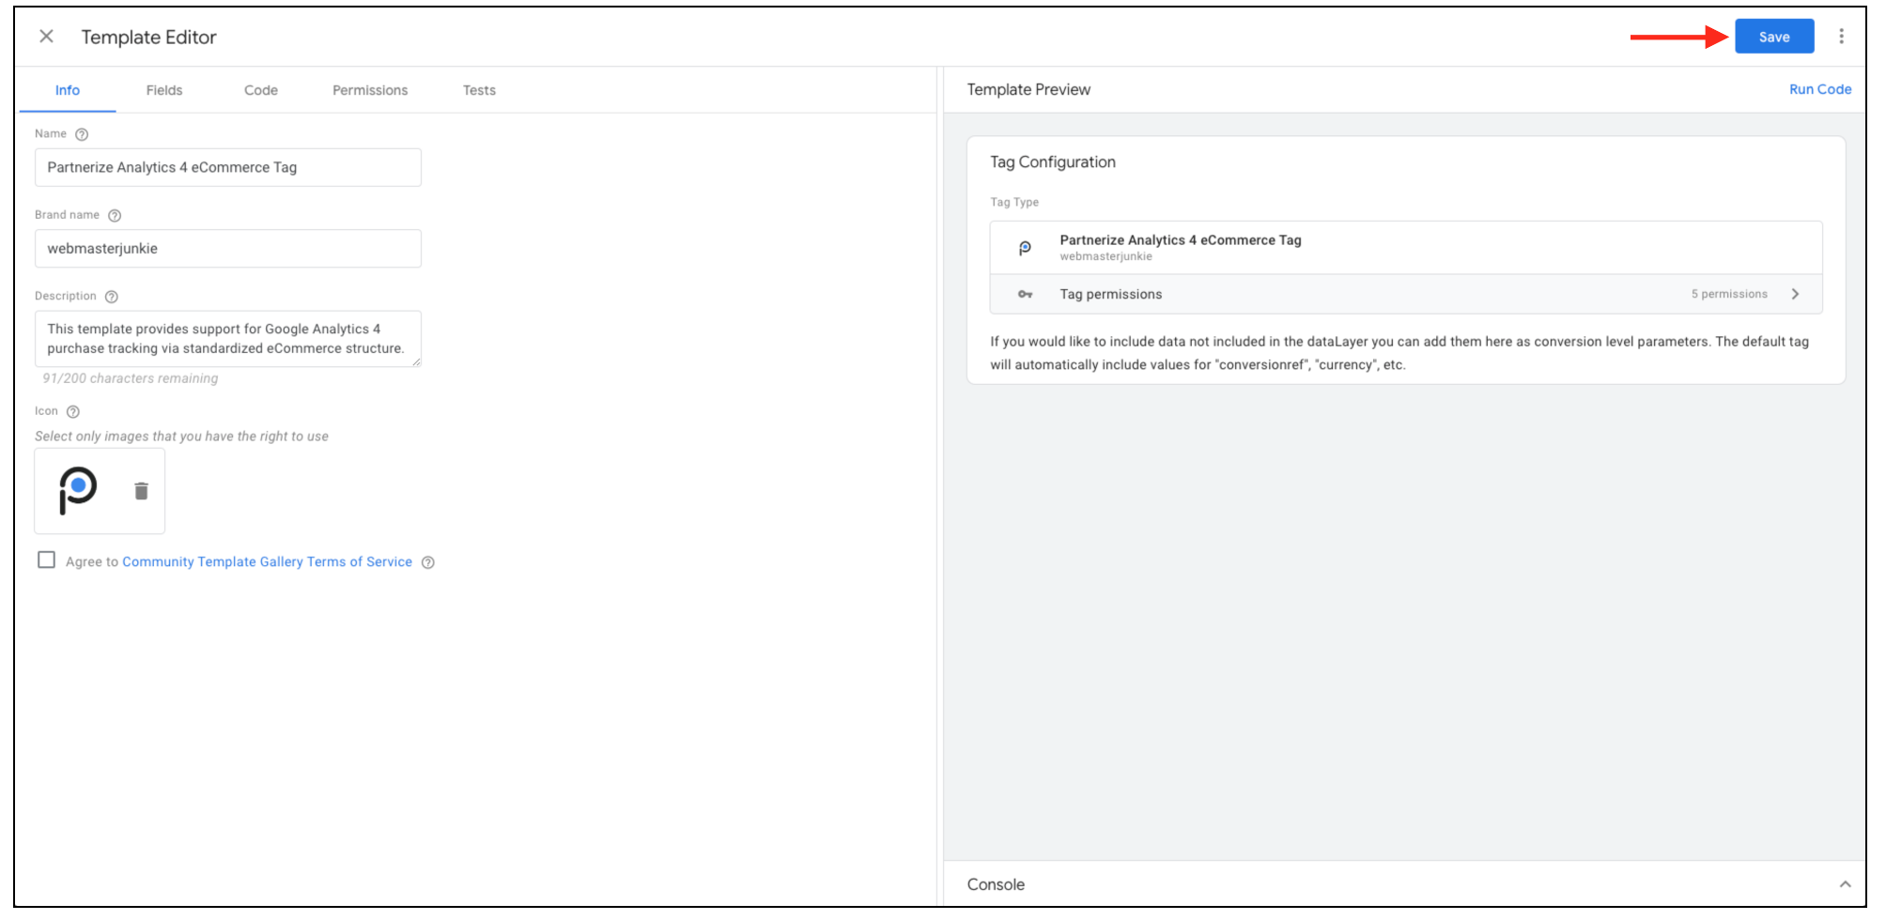This screenshot has height=920, width=1886.
Task: Switch to the Permissions tab
Action: click(370, 90)
